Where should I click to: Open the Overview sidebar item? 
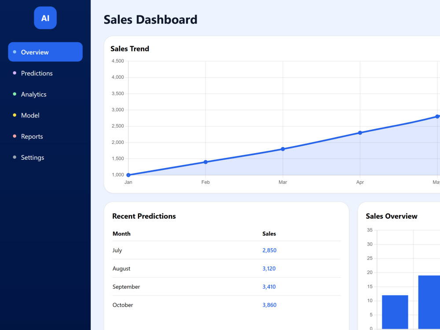45,52
